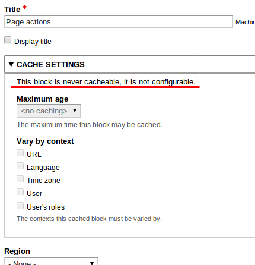Toggle the Time zone checkbox
Image resolution: width=255 pixels, height=265 pixels.
coord(20,179)
